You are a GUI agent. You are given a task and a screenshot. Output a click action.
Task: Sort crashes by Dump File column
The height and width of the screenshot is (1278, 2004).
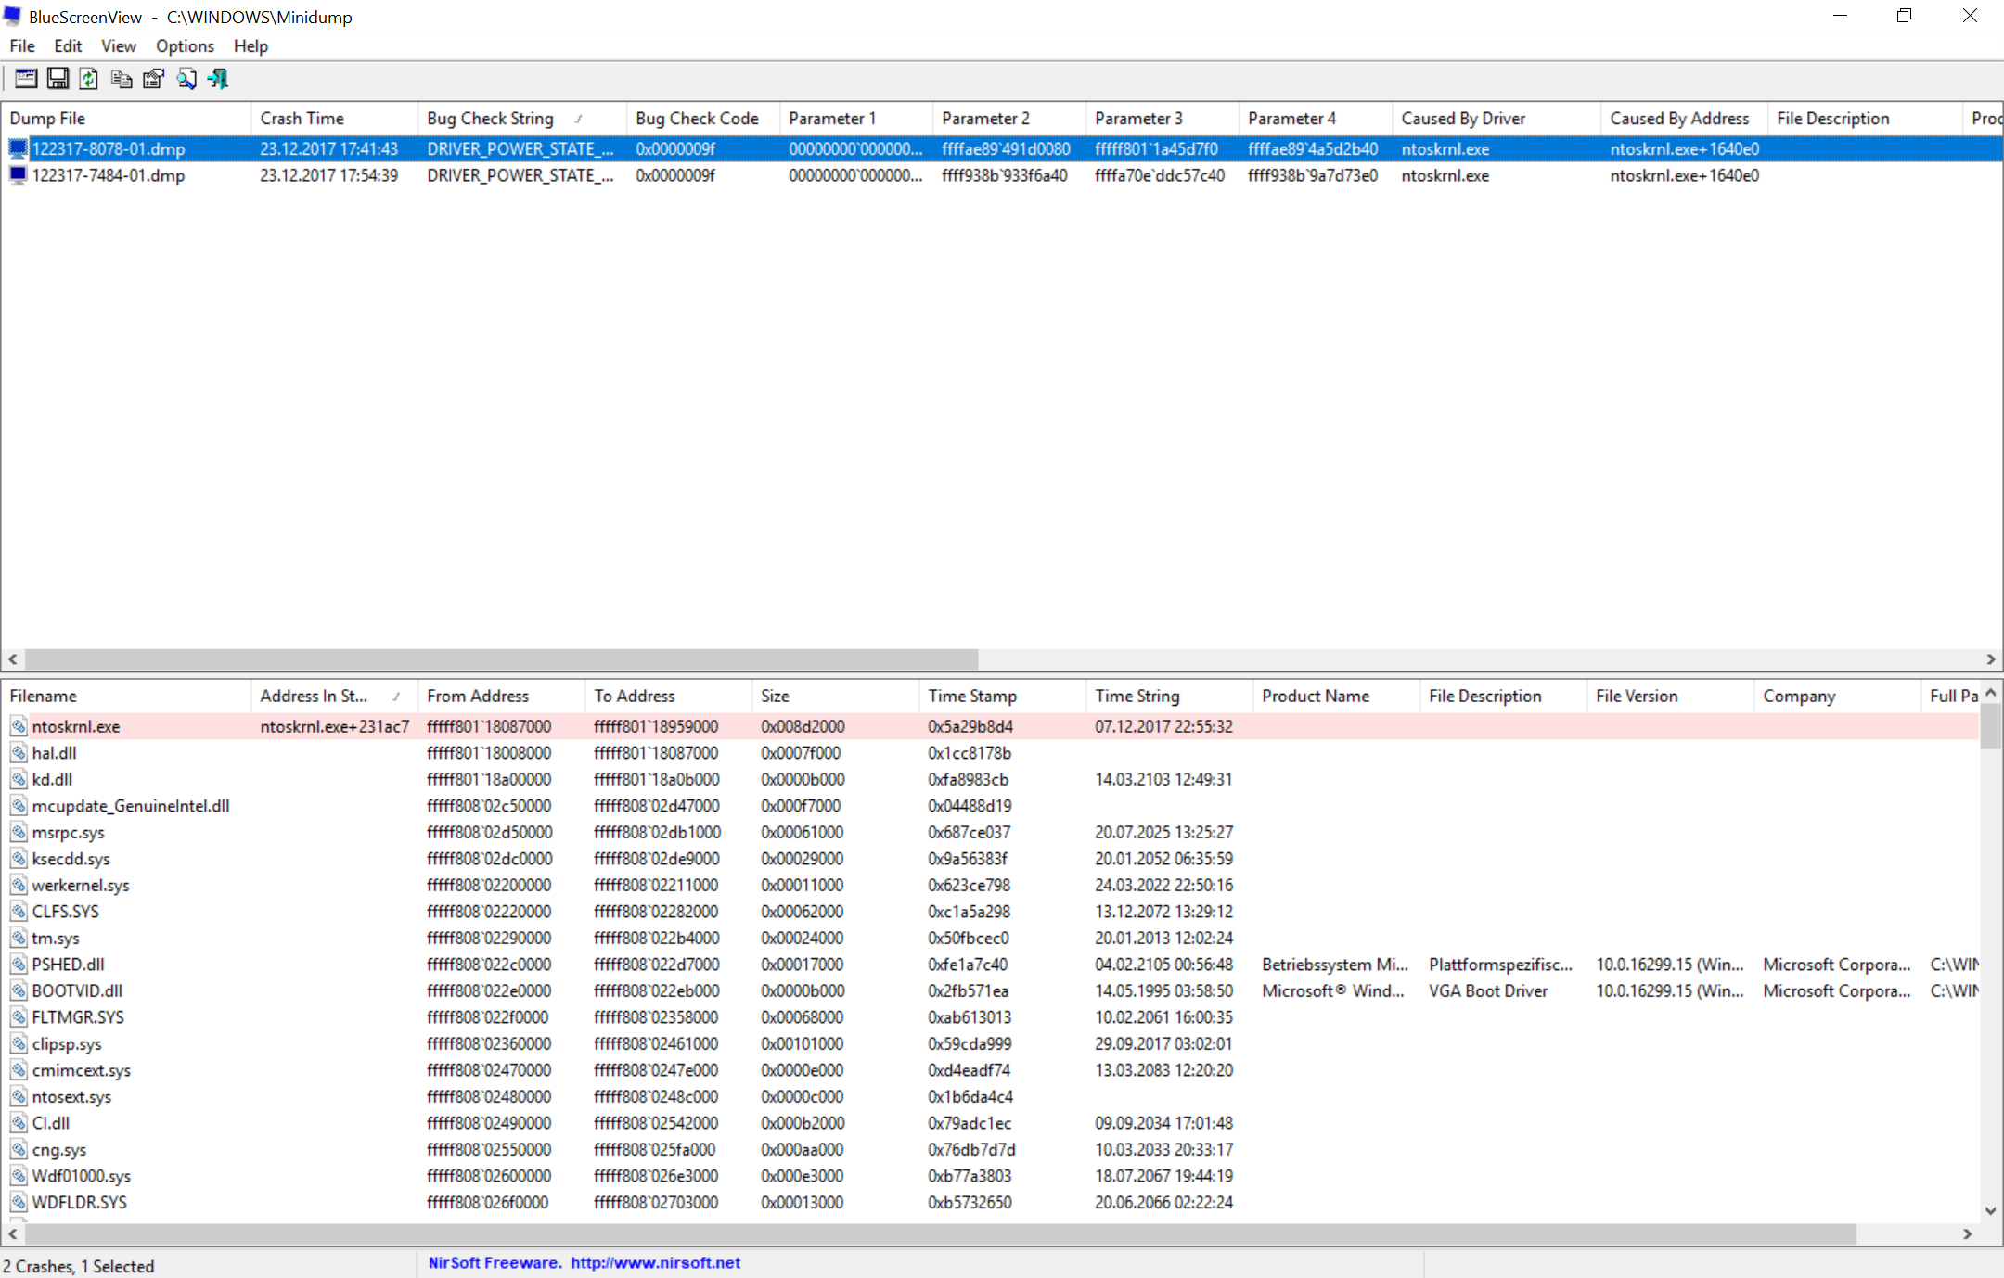[x=125, y=119]
